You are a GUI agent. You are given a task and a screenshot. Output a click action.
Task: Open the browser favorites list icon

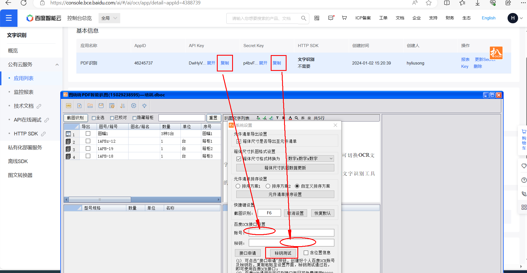(x=462, y=3)
